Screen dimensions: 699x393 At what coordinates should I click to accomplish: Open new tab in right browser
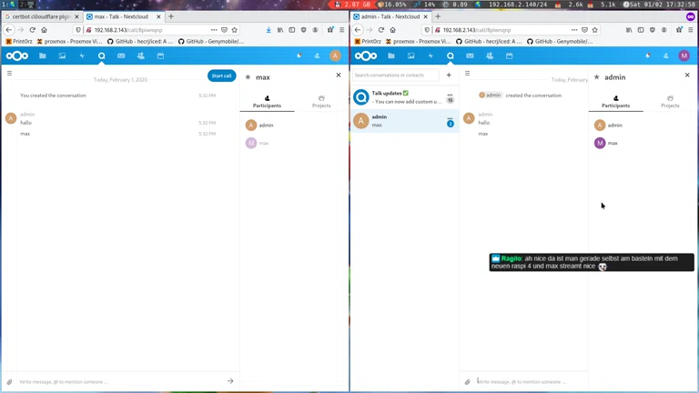click(438, 16)
